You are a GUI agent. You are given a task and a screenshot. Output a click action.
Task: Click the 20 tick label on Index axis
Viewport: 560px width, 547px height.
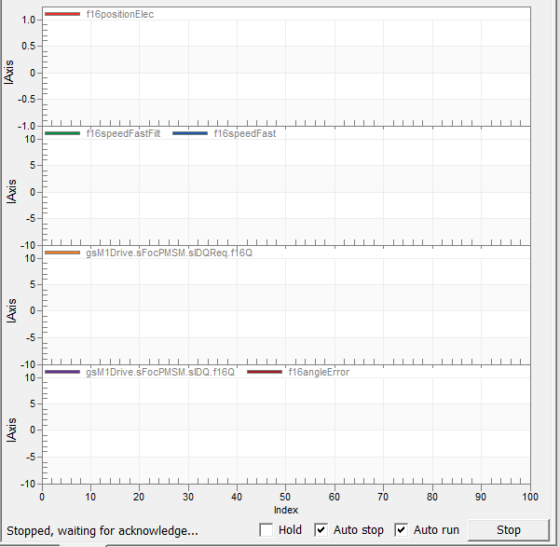click(139, 497)
